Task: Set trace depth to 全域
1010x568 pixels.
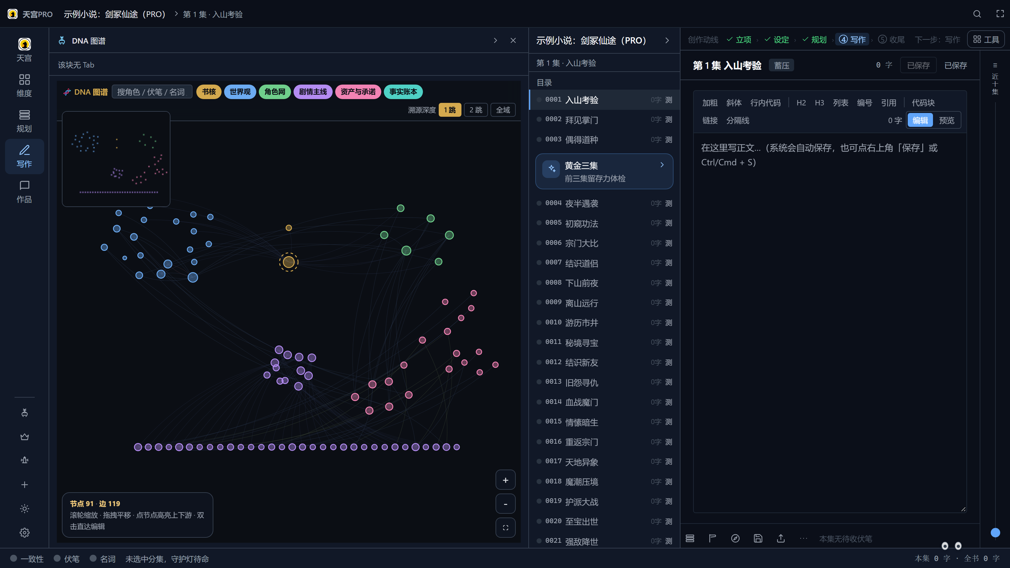Action: click(x=503, y=110)
